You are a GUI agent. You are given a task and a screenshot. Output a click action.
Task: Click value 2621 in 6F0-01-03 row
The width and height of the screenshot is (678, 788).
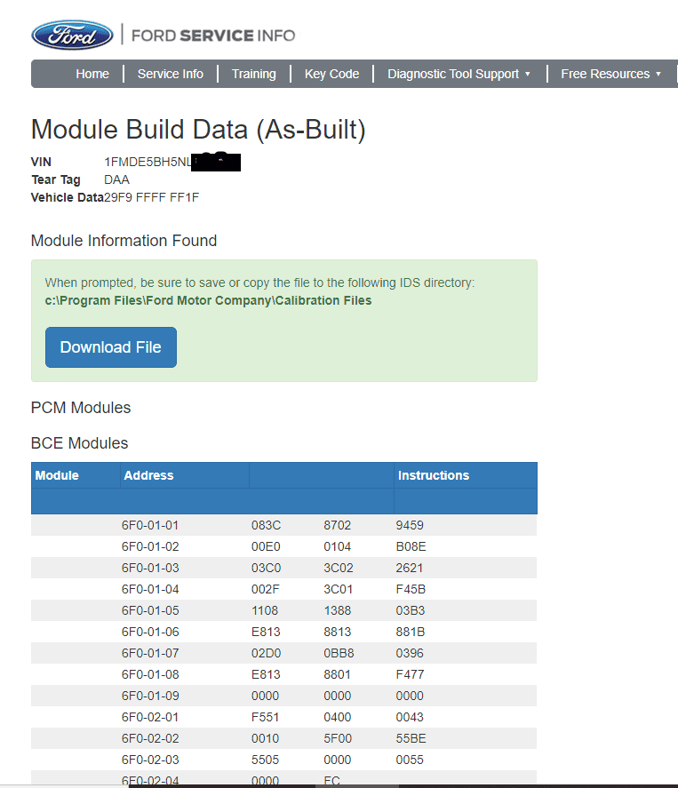pyautogui.click(x=409, y=568)
